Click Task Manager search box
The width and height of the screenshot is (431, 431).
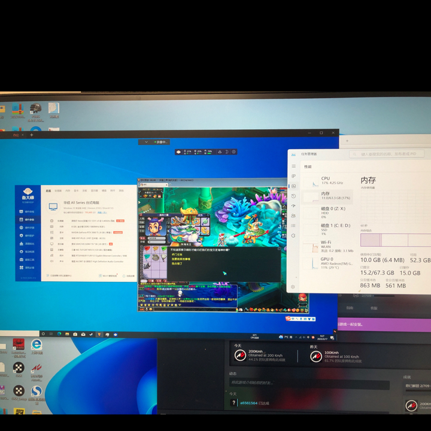387,154
